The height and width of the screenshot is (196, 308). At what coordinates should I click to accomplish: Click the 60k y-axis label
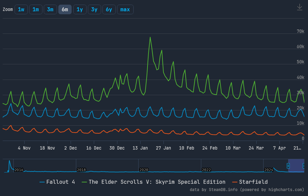point(300,47)
